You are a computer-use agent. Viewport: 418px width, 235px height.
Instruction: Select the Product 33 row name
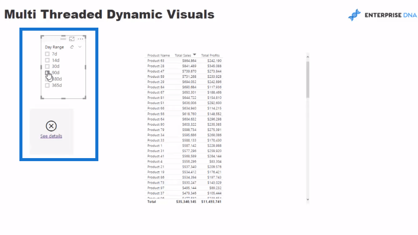coord(156,140)
